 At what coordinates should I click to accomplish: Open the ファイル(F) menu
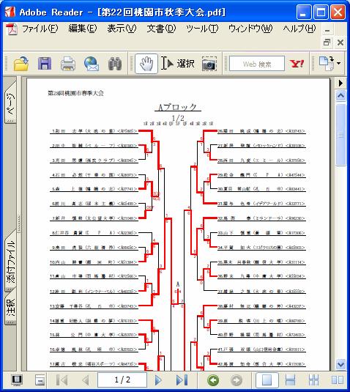(40, 29)
